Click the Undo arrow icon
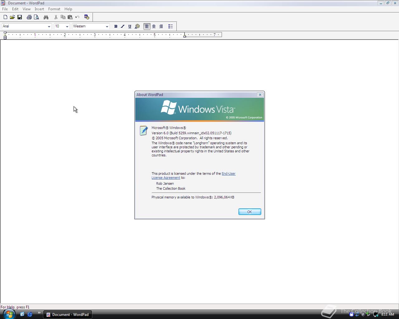Screen dimensions: 399x319 pos(77,17)
